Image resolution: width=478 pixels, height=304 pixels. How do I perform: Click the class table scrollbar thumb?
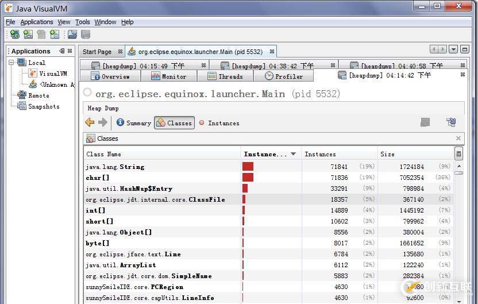pyautogui.click(x=459, y=173)
